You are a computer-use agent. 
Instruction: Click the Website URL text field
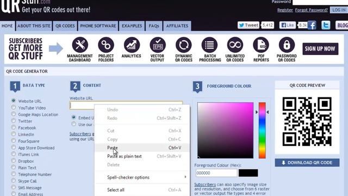[126, 105]
